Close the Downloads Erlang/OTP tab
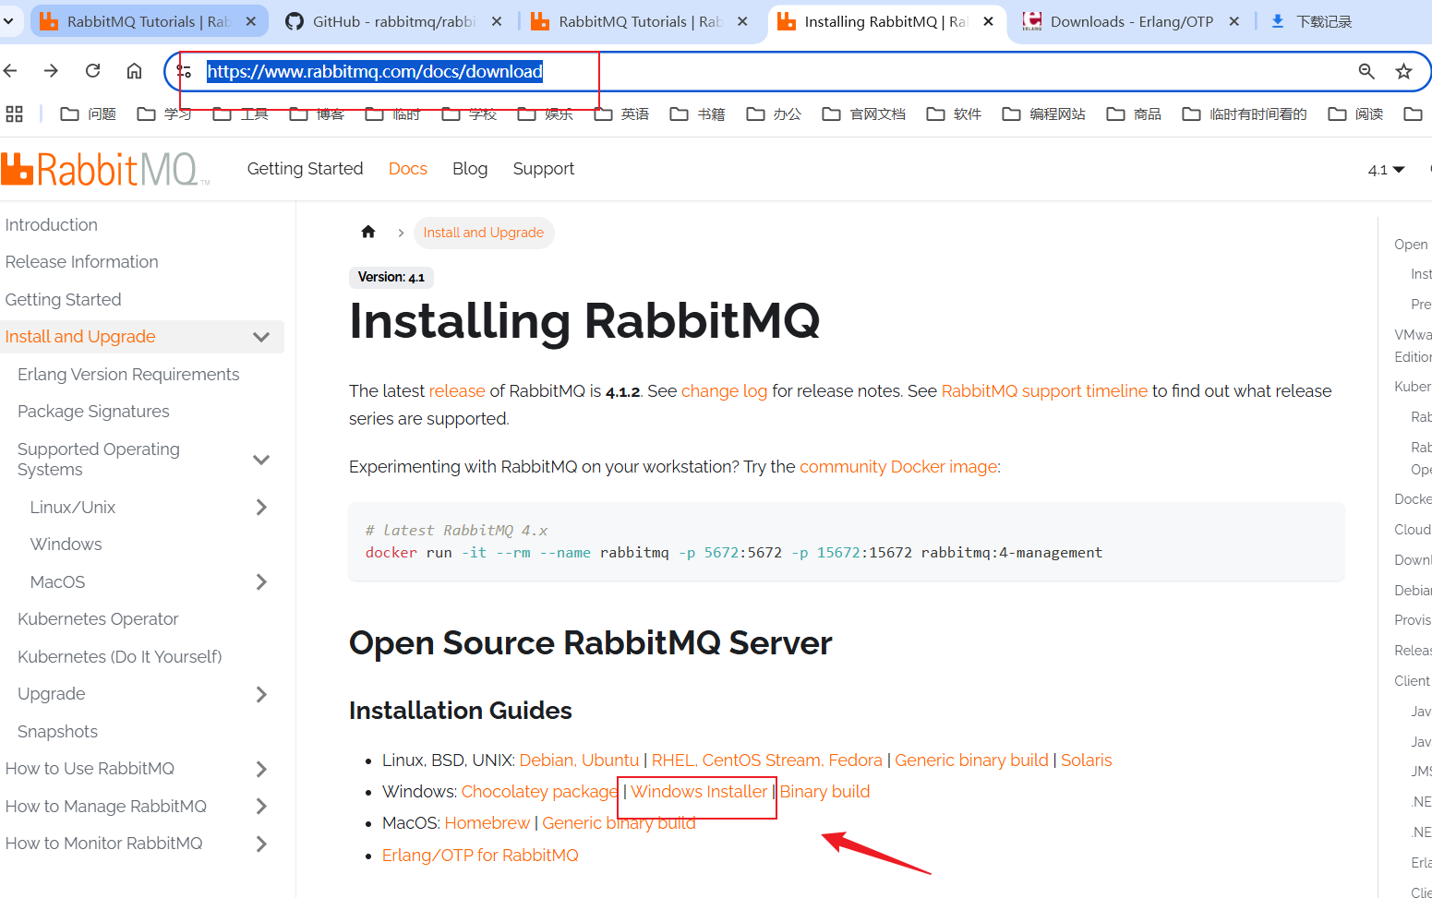This screenshot has width=1432, height=898. click(x=1233, y=21)
